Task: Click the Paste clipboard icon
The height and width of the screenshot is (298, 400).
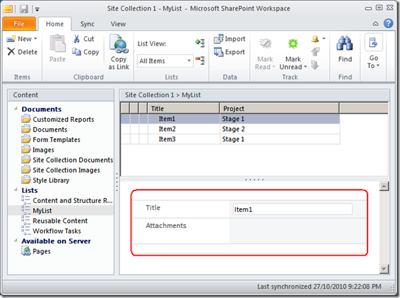Action: 57,44
